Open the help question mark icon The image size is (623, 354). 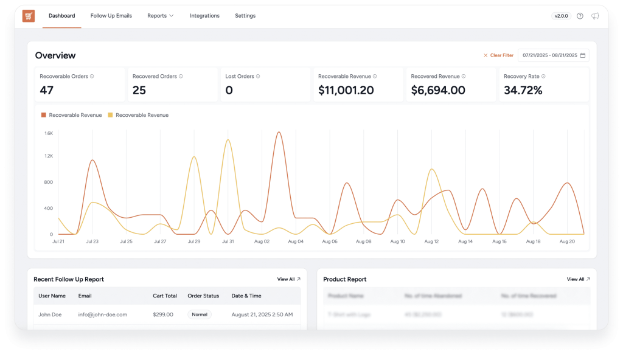(x=580, y=16)
